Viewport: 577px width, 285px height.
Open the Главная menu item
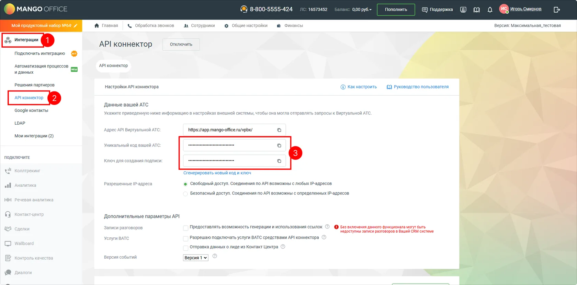click(106, 26)
